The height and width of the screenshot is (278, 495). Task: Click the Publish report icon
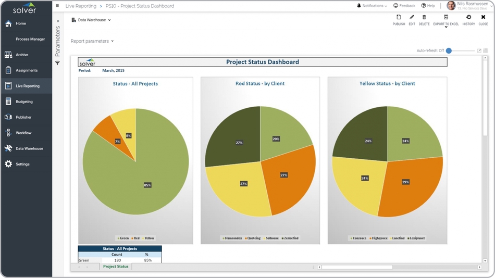point(399,18)
